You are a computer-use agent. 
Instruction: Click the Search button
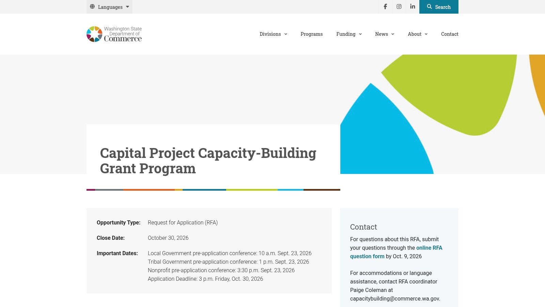[439, 7]
